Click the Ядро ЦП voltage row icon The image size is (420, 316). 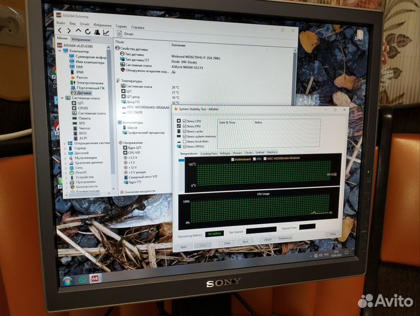pos(125,147)
